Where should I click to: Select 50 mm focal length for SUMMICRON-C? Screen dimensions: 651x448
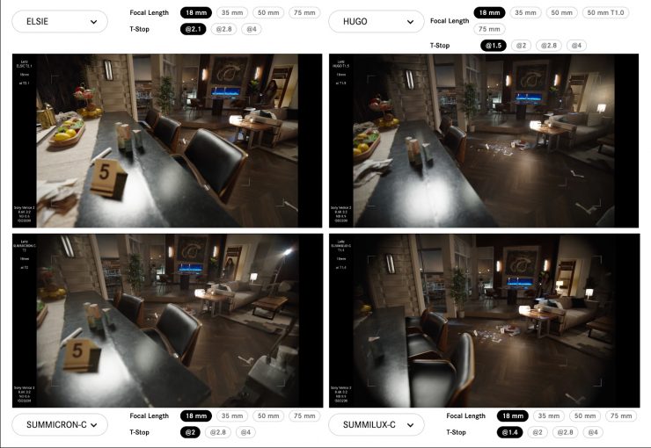pyautogui.click(x=267, y=415)
